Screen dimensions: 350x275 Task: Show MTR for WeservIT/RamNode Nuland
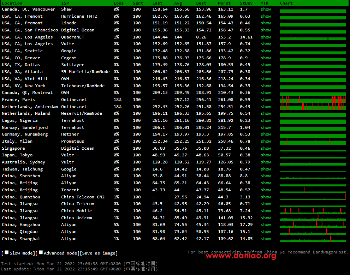266,114
